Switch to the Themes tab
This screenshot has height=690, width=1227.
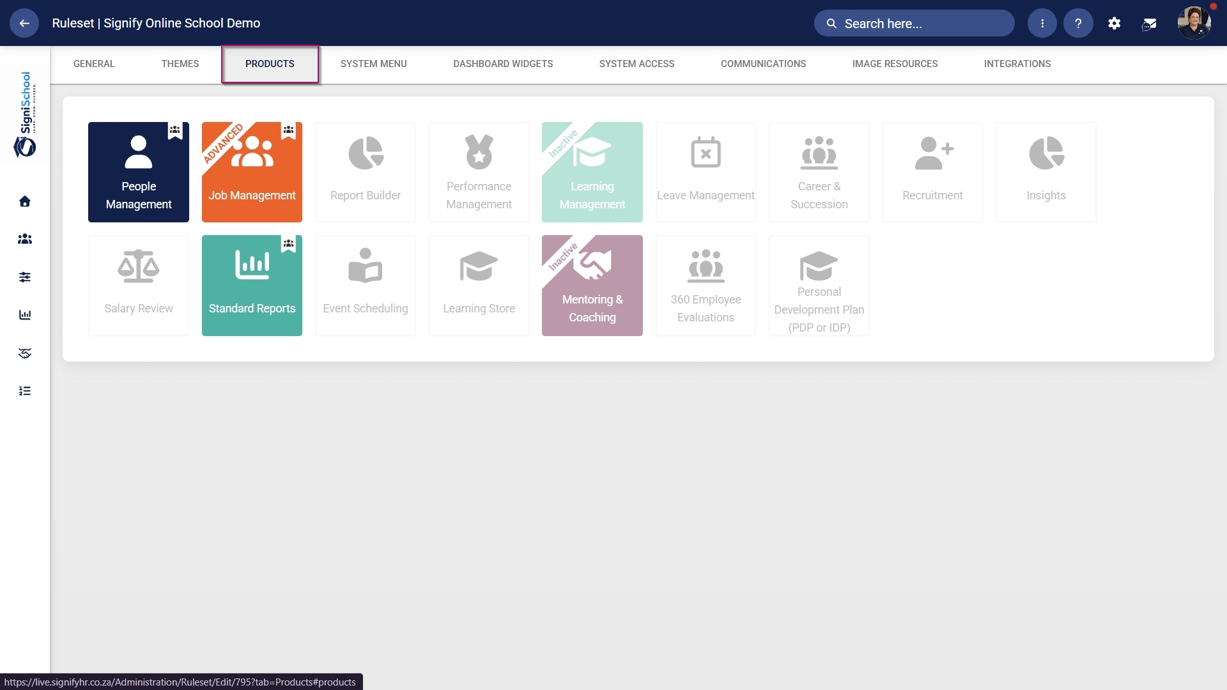tap(180, 64)
